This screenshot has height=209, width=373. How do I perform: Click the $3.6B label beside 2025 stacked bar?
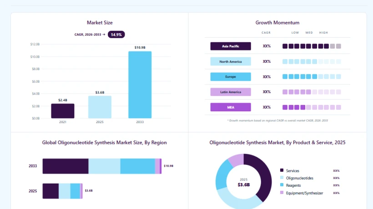[89, 191]
